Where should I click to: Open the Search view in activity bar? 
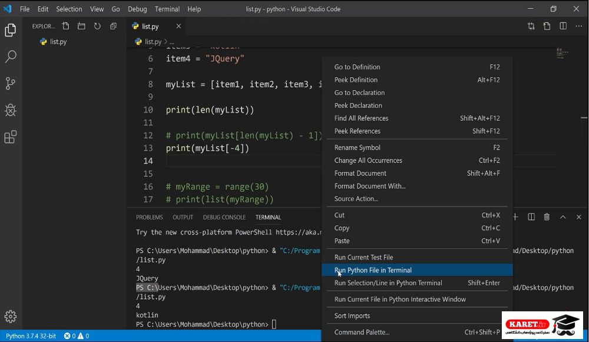11,57
